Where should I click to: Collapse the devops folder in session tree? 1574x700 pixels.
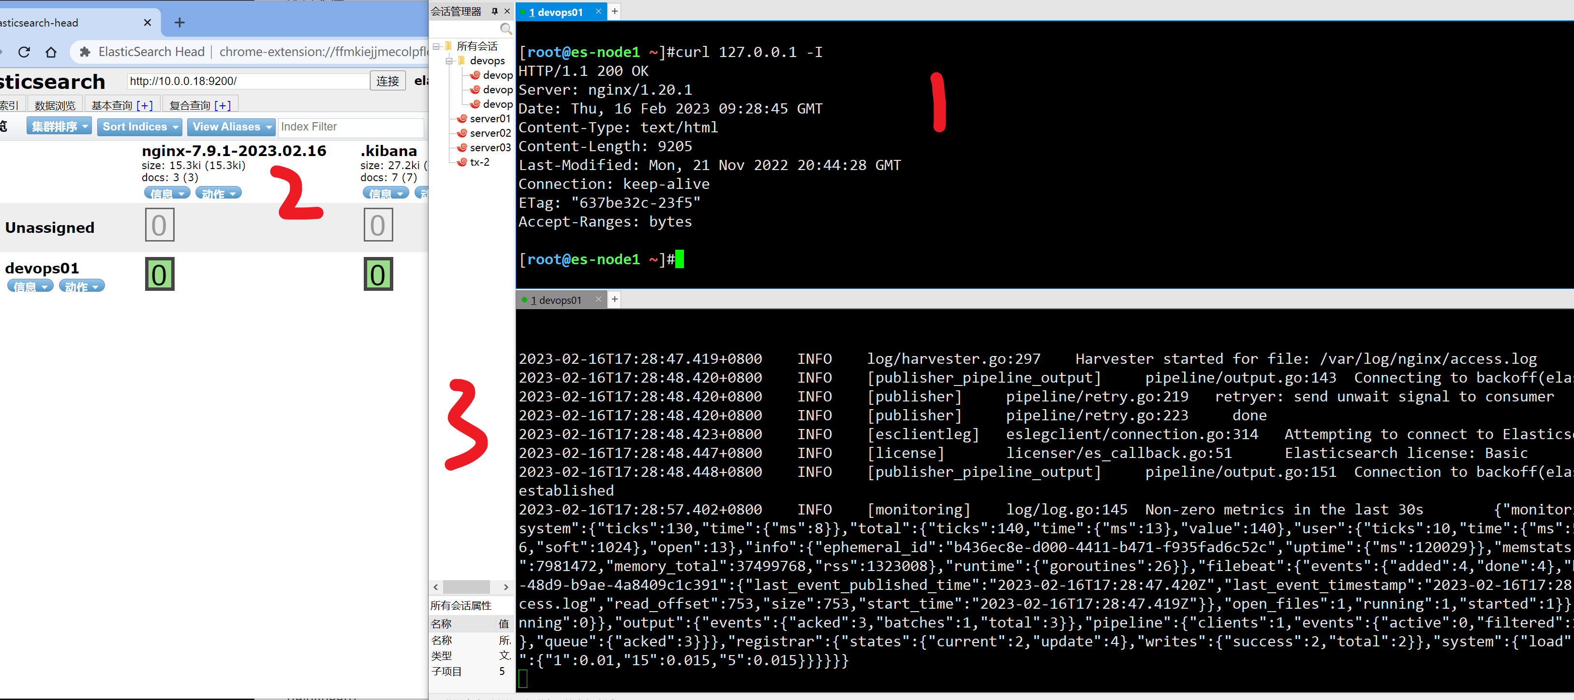(450, 60)
